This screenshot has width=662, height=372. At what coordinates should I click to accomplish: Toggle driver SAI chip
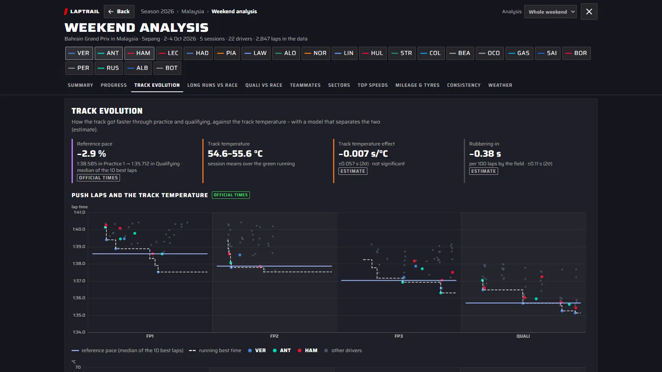[x=548, y=53]
